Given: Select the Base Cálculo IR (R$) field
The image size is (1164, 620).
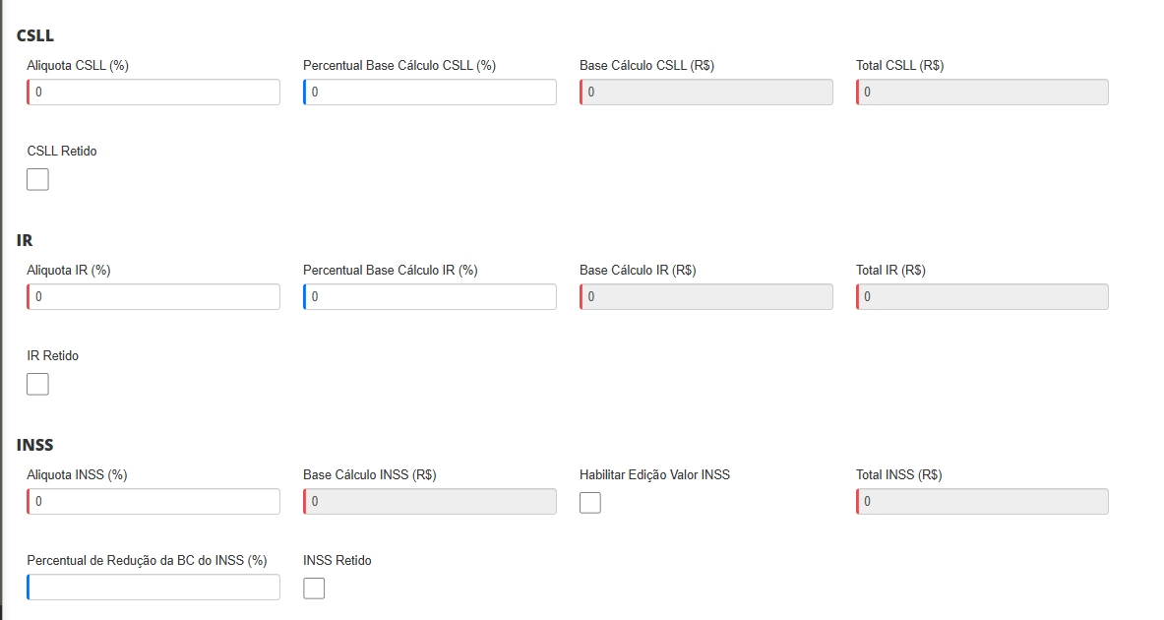Looking at the screenshot, I should [x=706, y=297].
